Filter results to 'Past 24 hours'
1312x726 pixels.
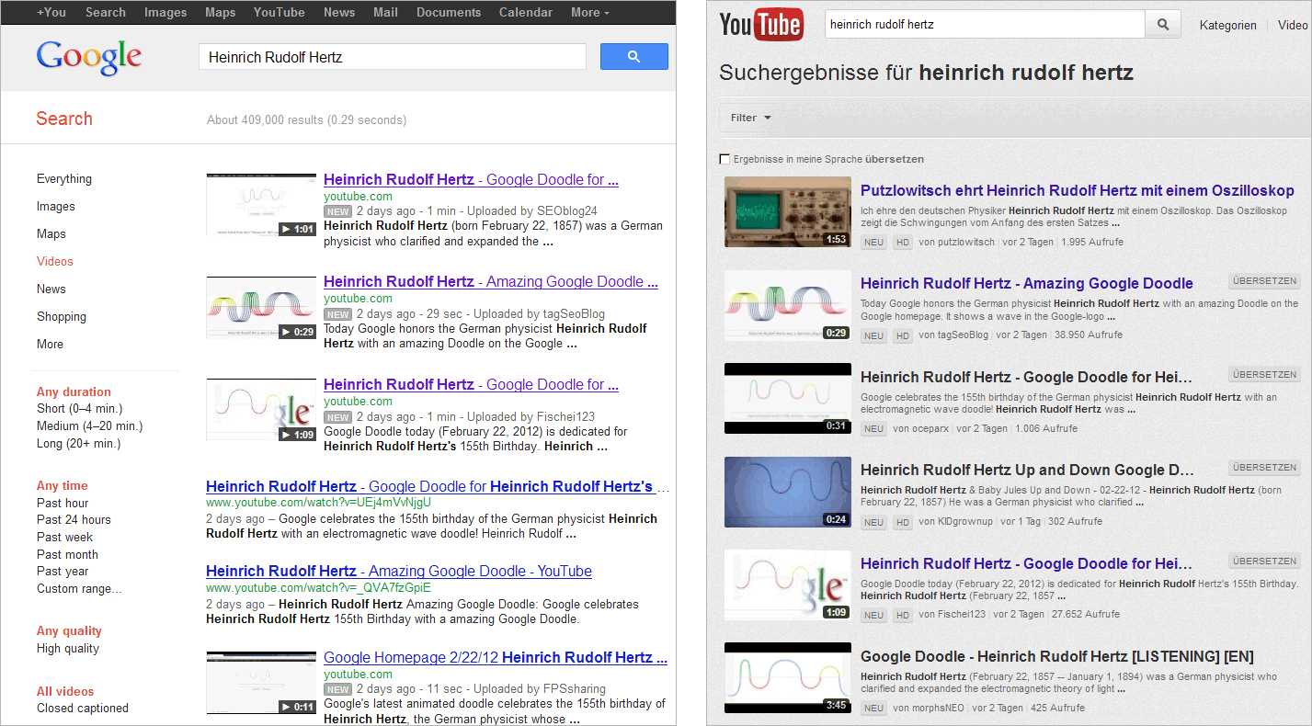(x=74, y=519)
